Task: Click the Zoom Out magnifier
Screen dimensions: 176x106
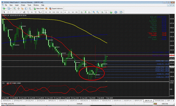Action: 97,12
